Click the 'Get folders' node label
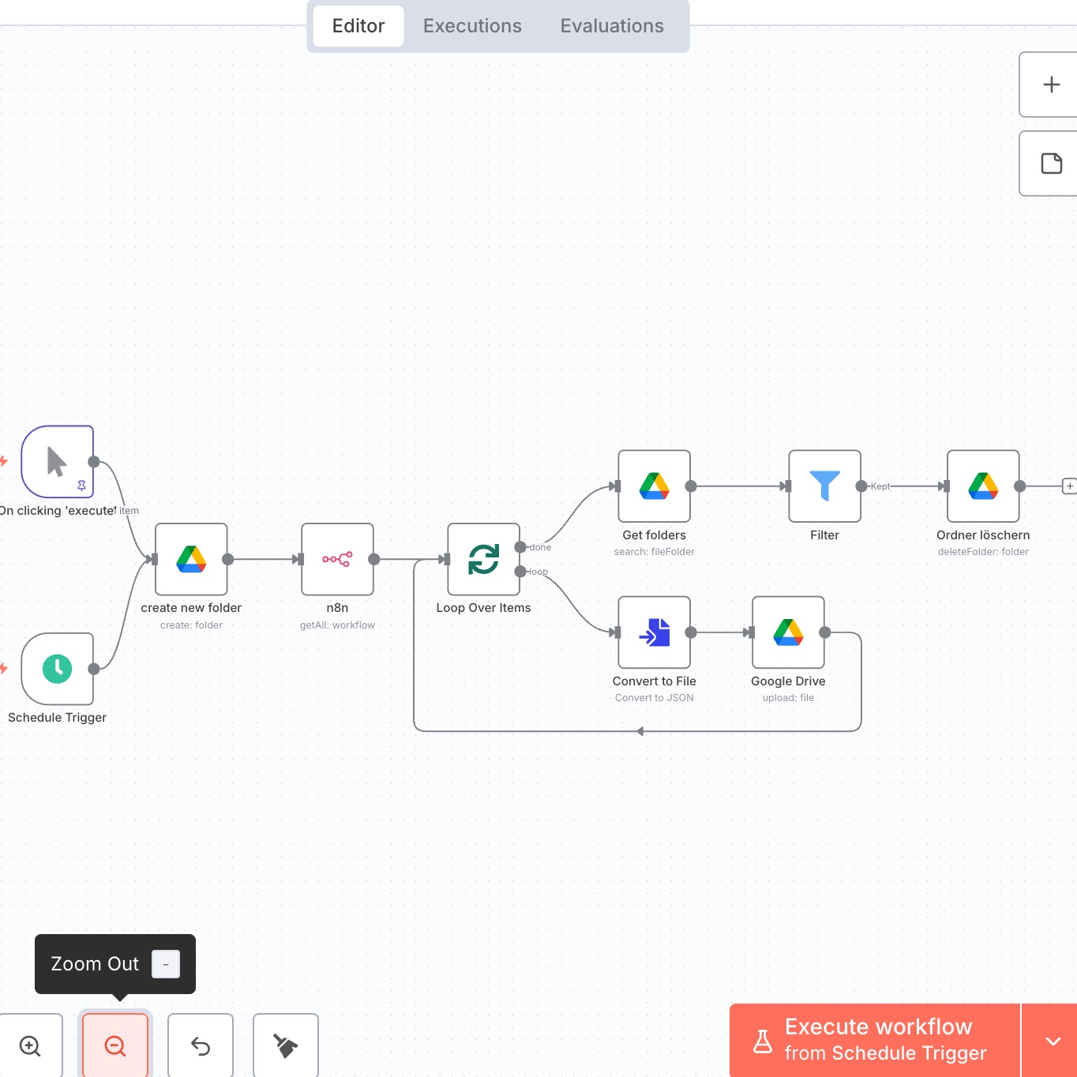Screen dimensions: 1077x1077 [x=654, y=535]
